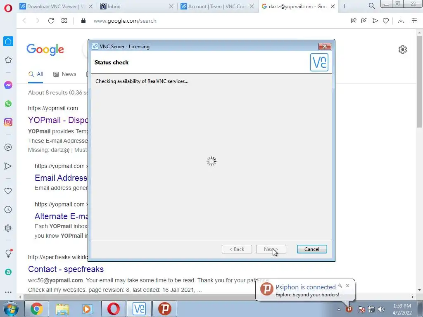
Task: Send page to My Flow from toolbar
Action: (375, 21)
